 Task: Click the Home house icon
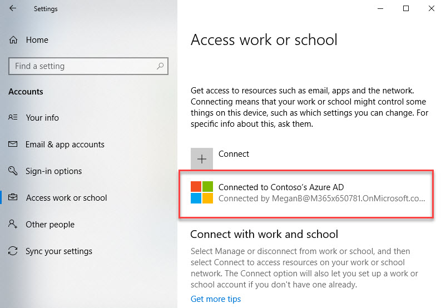click(x=13, y=40)
